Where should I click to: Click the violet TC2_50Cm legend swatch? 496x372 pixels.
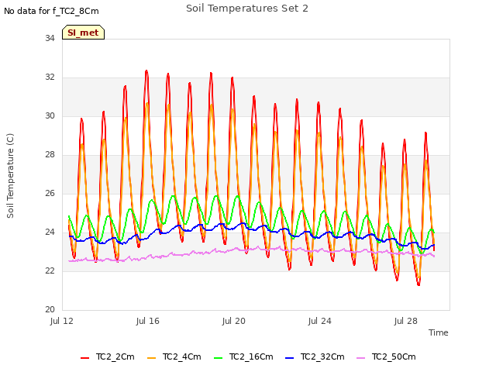click(361, 358)
